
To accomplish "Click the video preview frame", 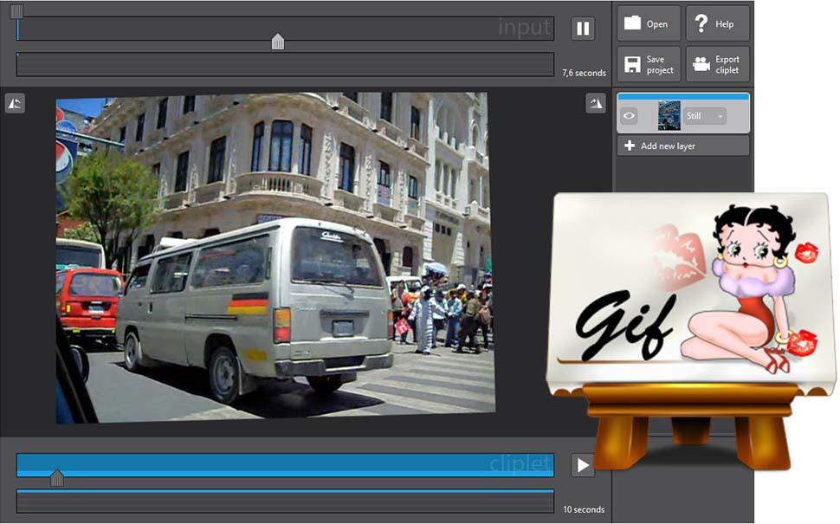I will tap(275, 258).
